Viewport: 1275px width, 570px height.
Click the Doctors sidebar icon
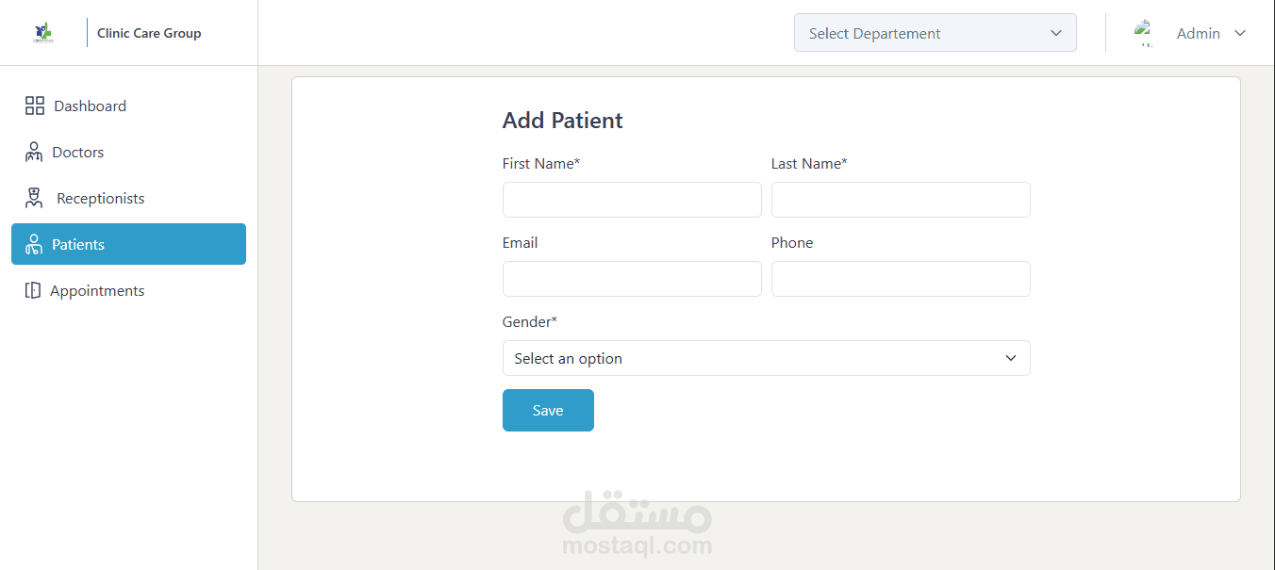(x=34, y=152)
